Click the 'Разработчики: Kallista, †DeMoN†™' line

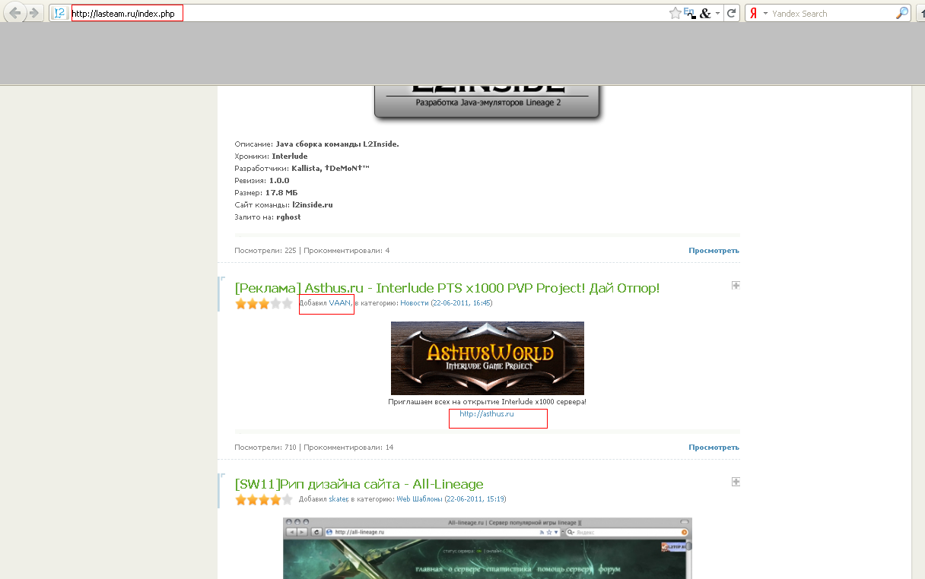[x=302, y=169]
